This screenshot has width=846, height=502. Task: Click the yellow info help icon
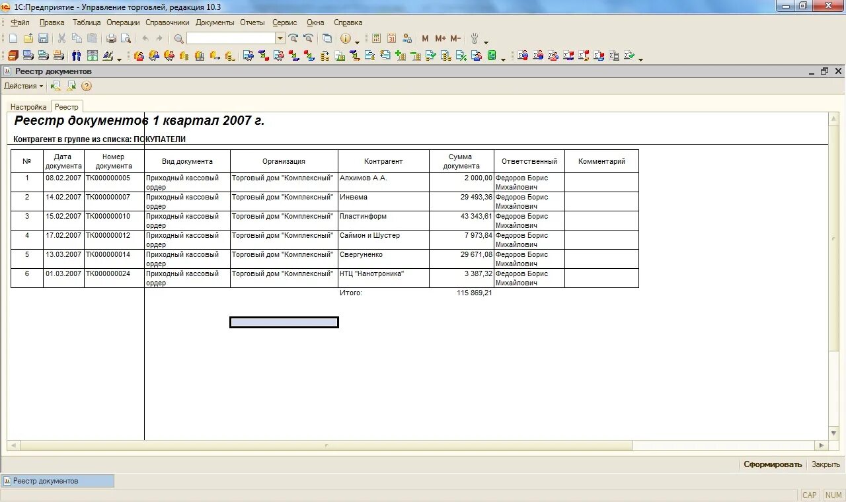coord(346,39)
